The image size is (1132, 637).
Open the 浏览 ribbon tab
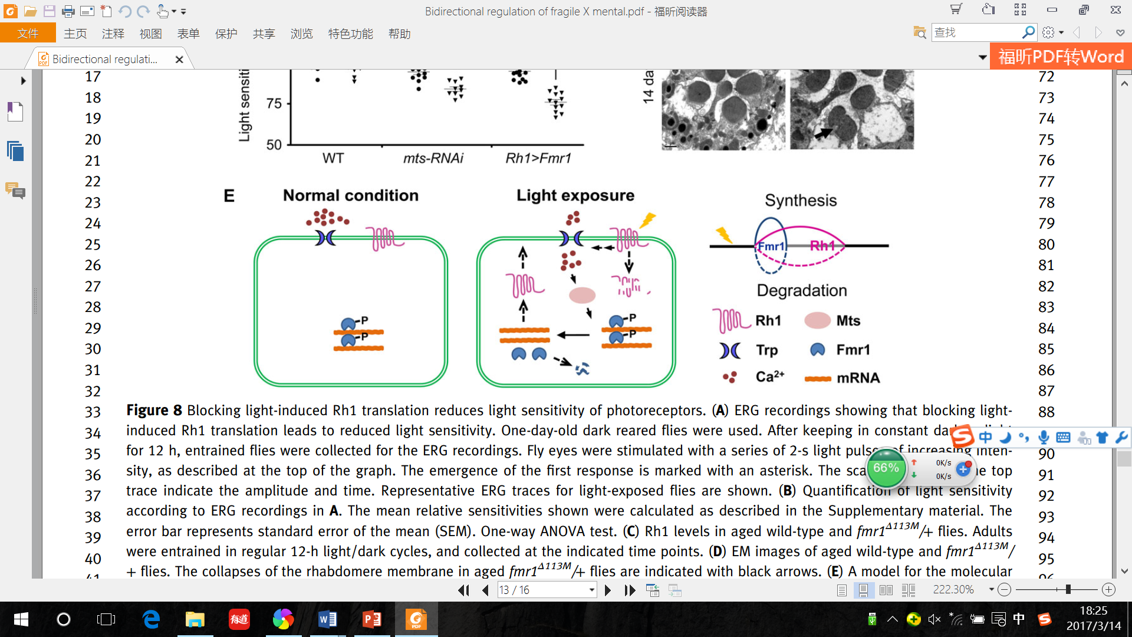pyautogui.click(x=302, y=34)
